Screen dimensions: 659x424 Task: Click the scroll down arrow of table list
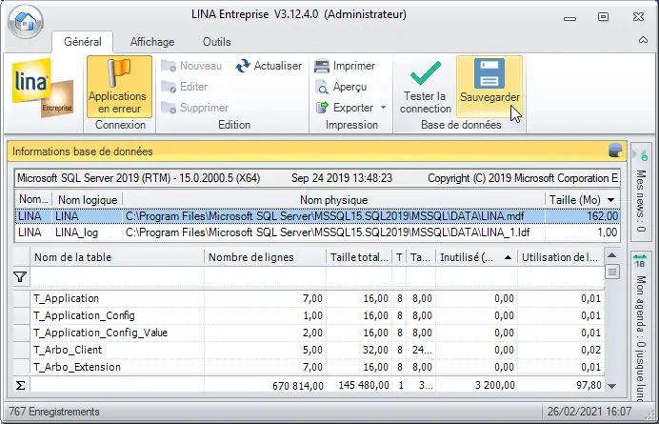[x=612, y=386]
